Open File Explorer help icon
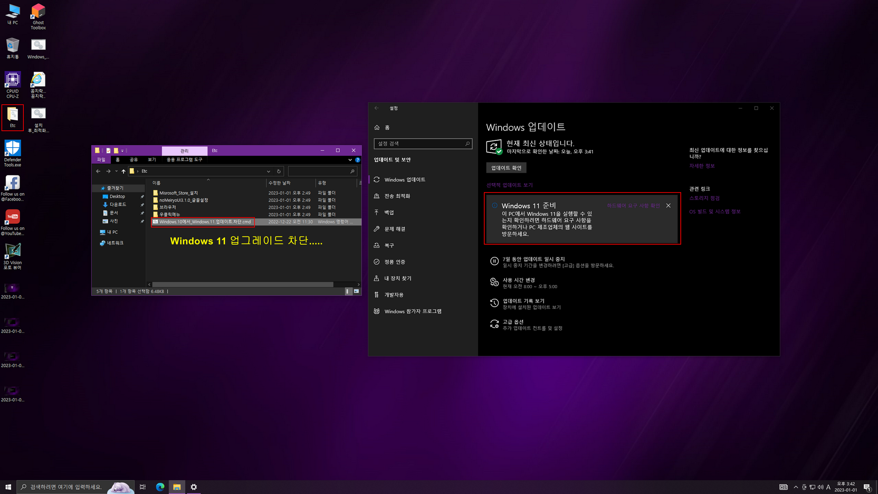Viewport: 878px width, 494px height. (x=358, y=160)
